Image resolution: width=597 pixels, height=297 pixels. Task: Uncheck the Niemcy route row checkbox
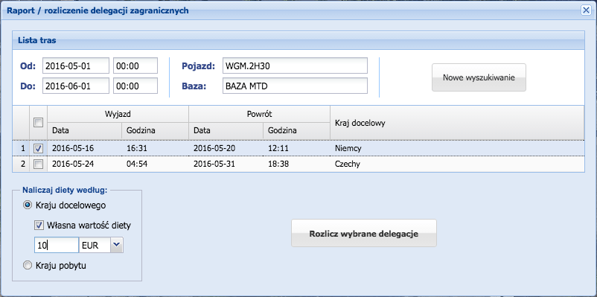pyautogui.click(x=39, y=149)
